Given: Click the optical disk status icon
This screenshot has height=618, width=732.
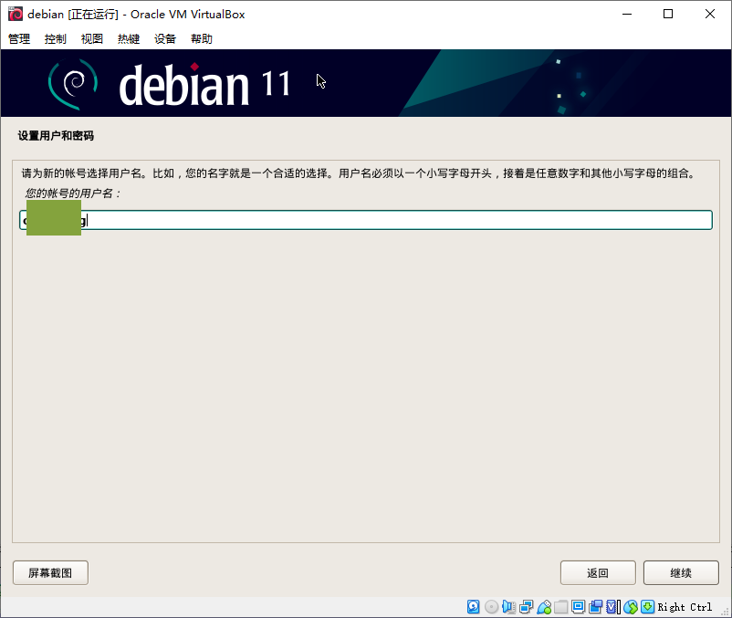Looking at the screenshot, I should point(491,606).
